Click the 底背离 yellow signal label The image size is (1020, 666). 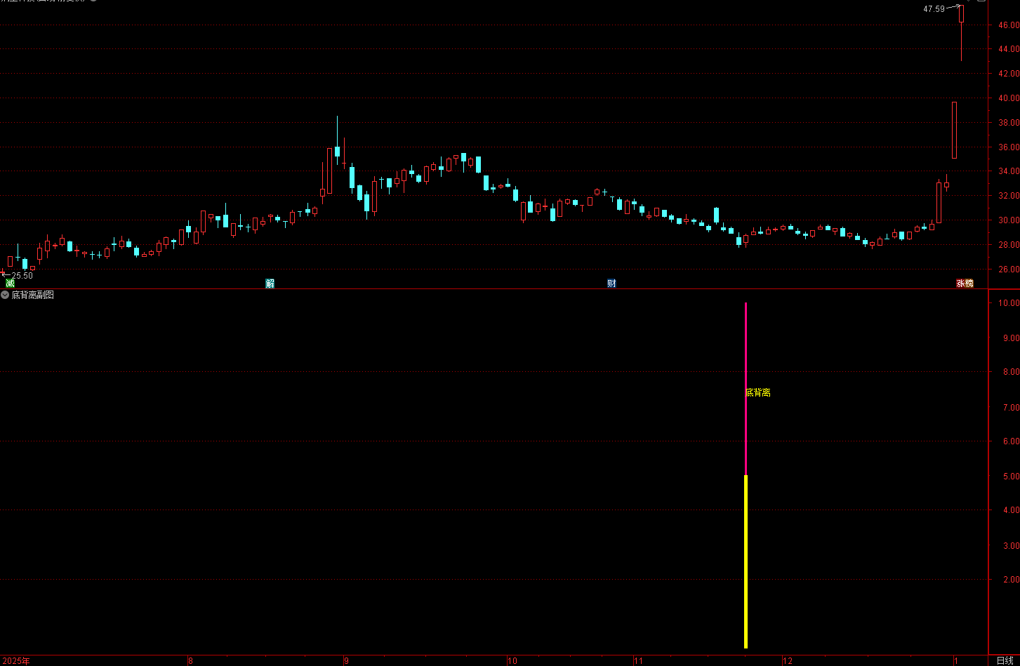[757, 393]
